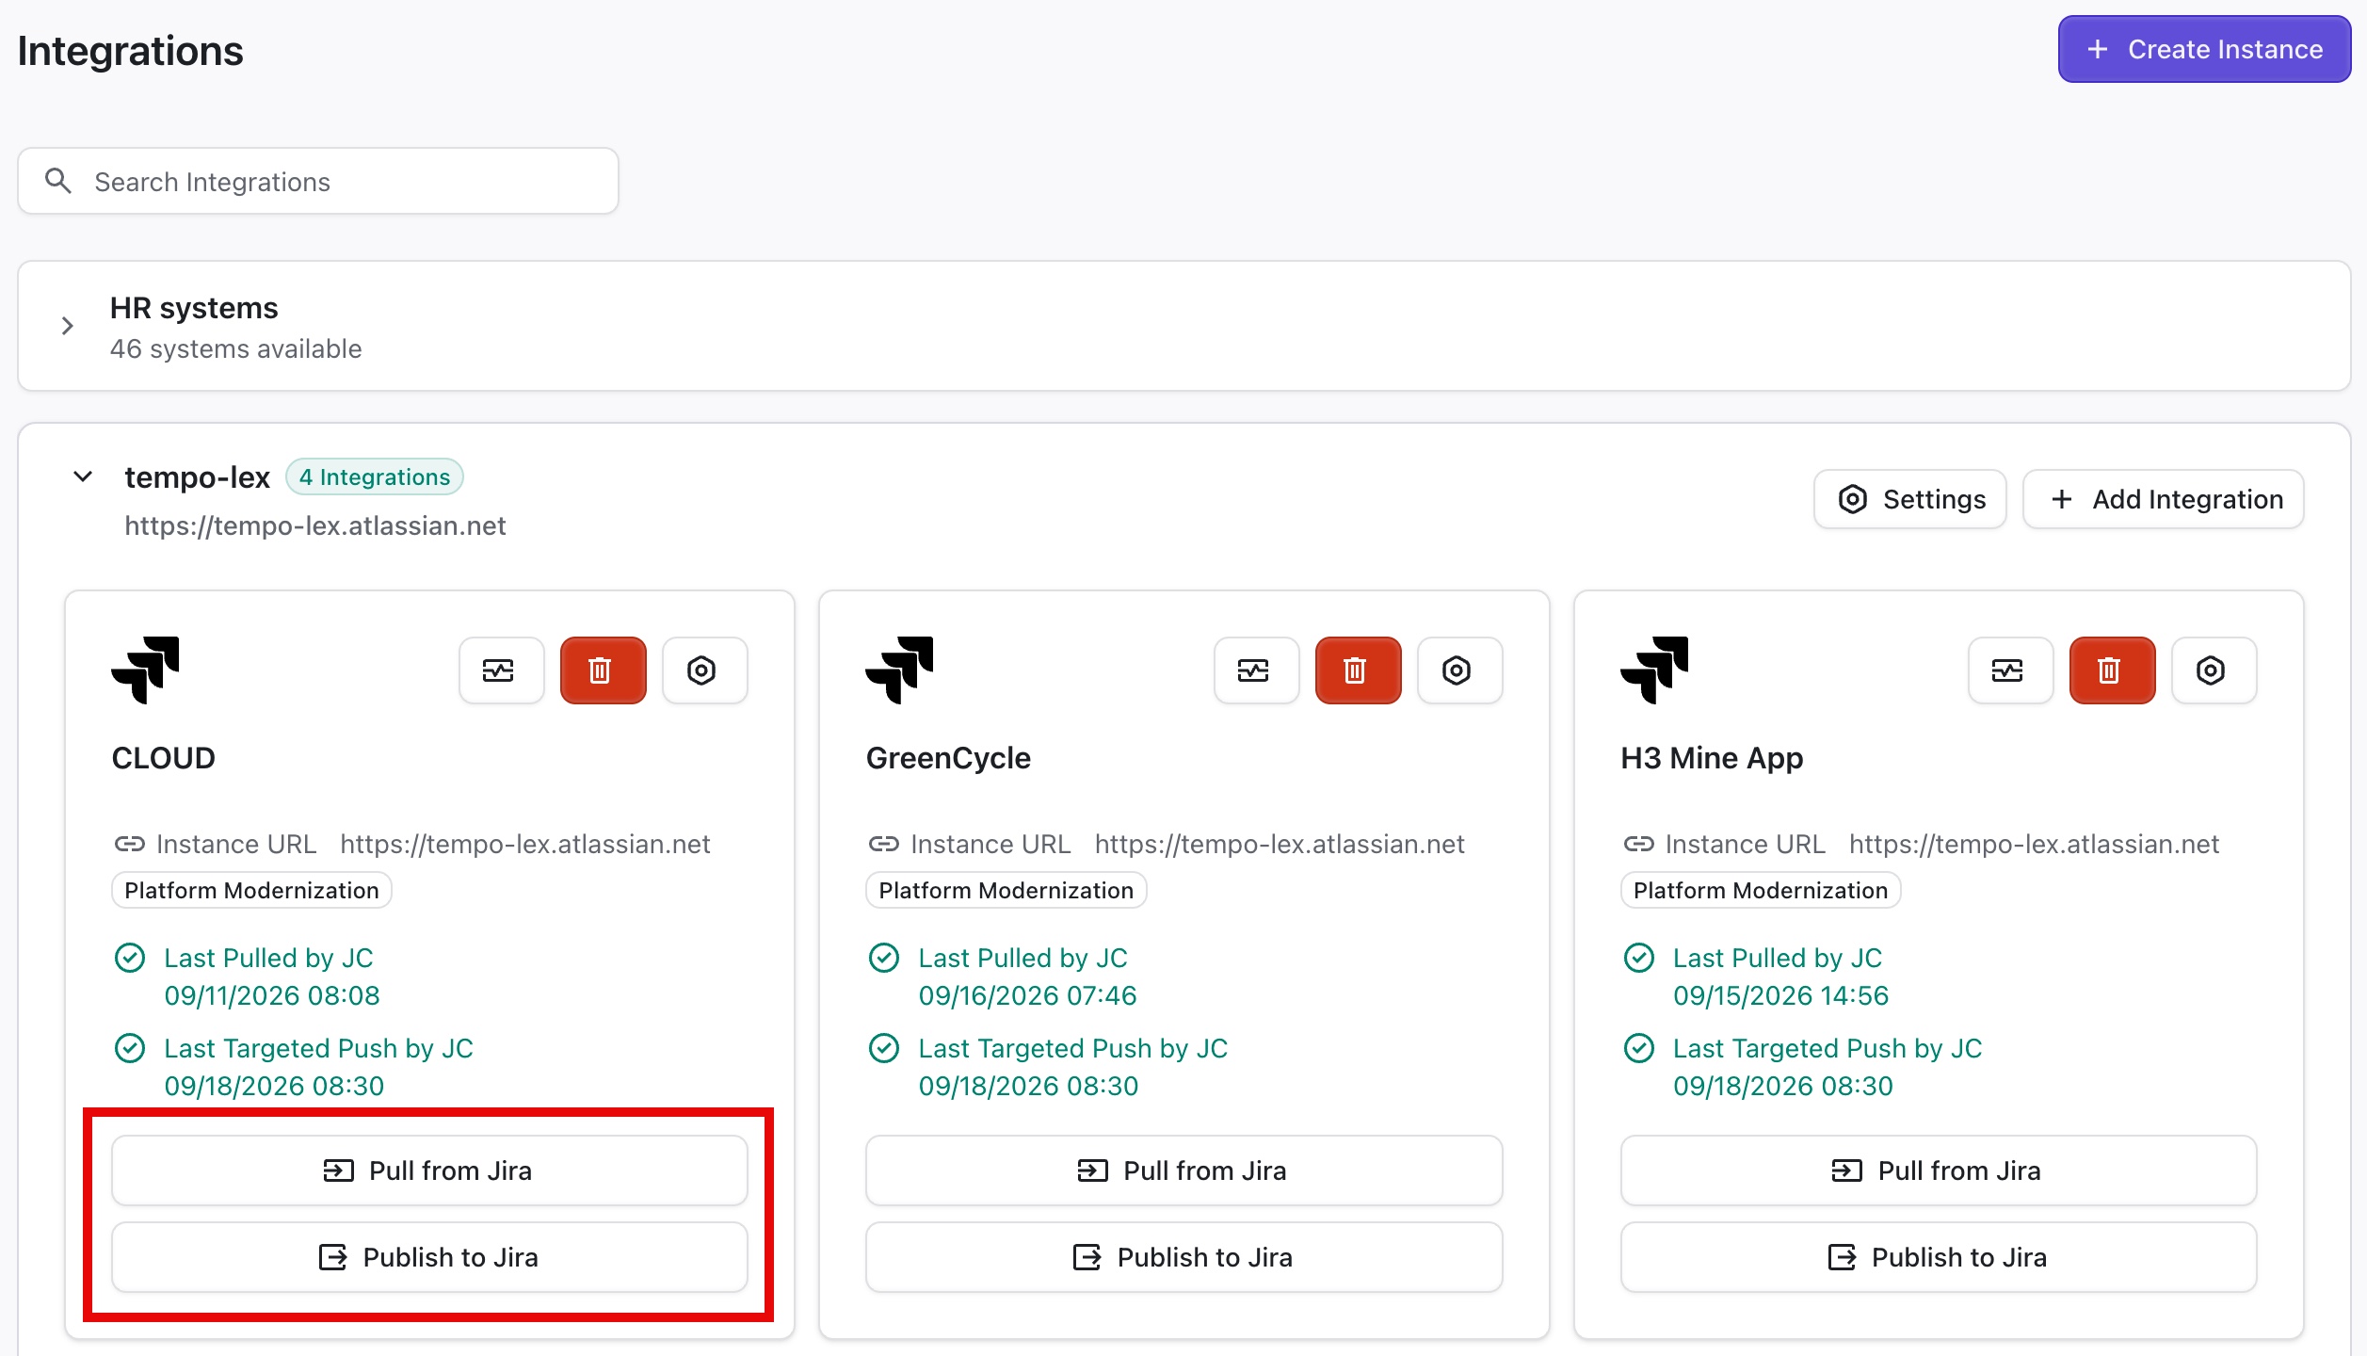Click the link icon beside CLOUD Instance URL
The width and height of the screenshot is (2367, 1356).
click(x=130, y=844)
